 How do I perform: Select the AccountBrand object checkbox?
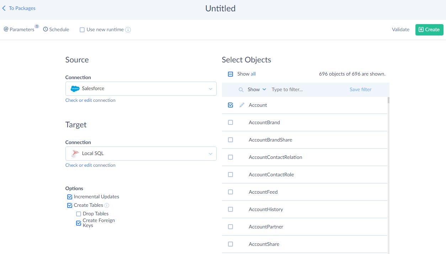[x=230, y=122]
